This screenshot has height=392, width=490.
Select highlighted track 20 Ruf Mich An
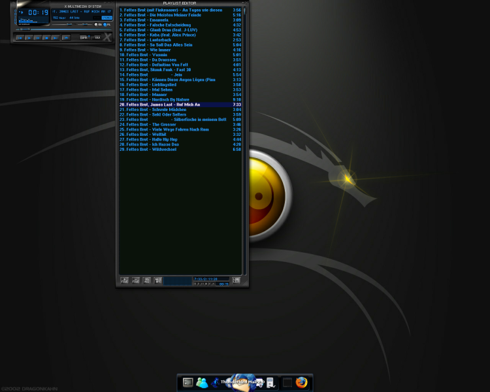click(x=180, y=105)
